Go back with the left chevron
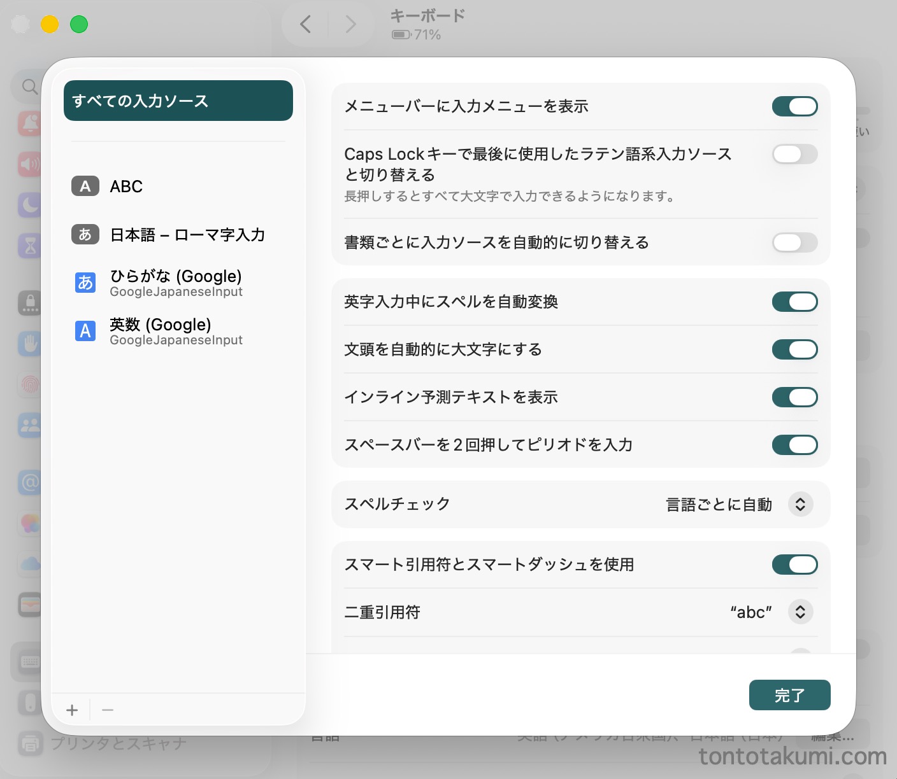 (x=306, y=24)
